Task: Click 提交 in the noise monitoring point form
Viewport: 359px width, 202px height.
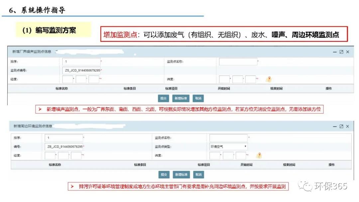Action: click(164, 98)
